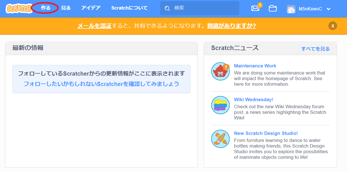Click the メールを認証 link
Viewport: 347px width, 172px height.
pos(95,26)
